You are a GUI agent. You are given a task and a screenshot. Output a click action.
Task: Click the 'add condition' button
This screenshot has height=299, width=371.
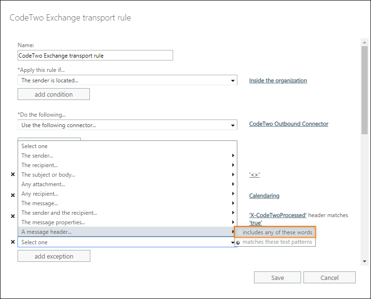[x=54, y=94]
